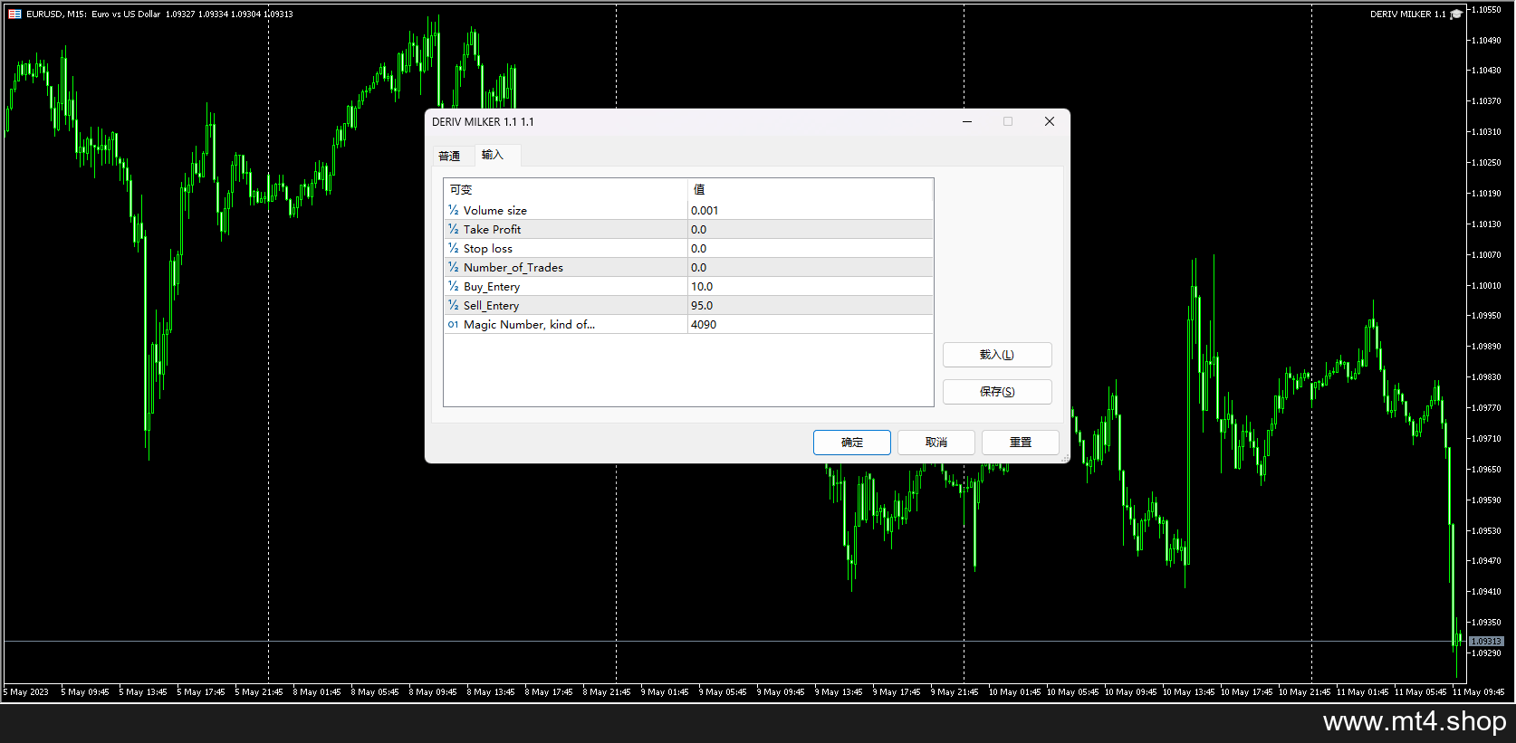Click the current price tag 1.09313
This screenshot has height=743, width=1516.
1486,642
